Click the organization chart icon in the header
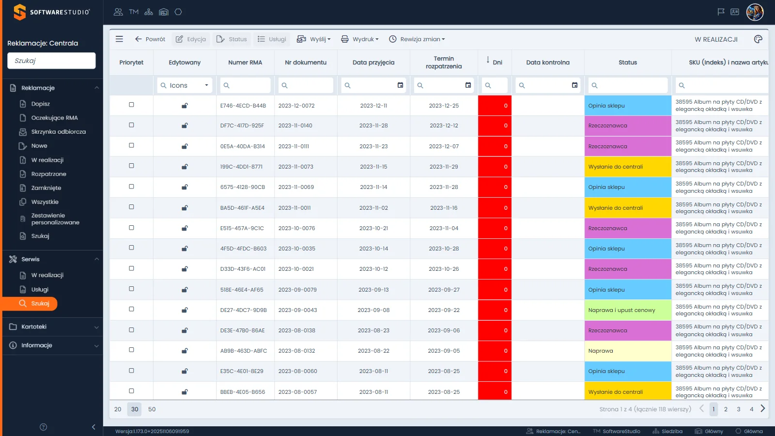The width and height of the screenshot is (775, 436). click(x=149, y=12)
